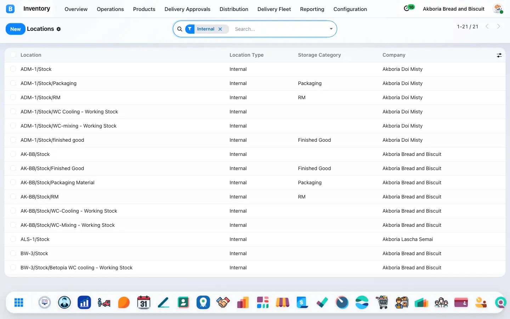This screenshot has height=319, width=510.
Task: Open the blue map pin app in dock
Action: 203,302
